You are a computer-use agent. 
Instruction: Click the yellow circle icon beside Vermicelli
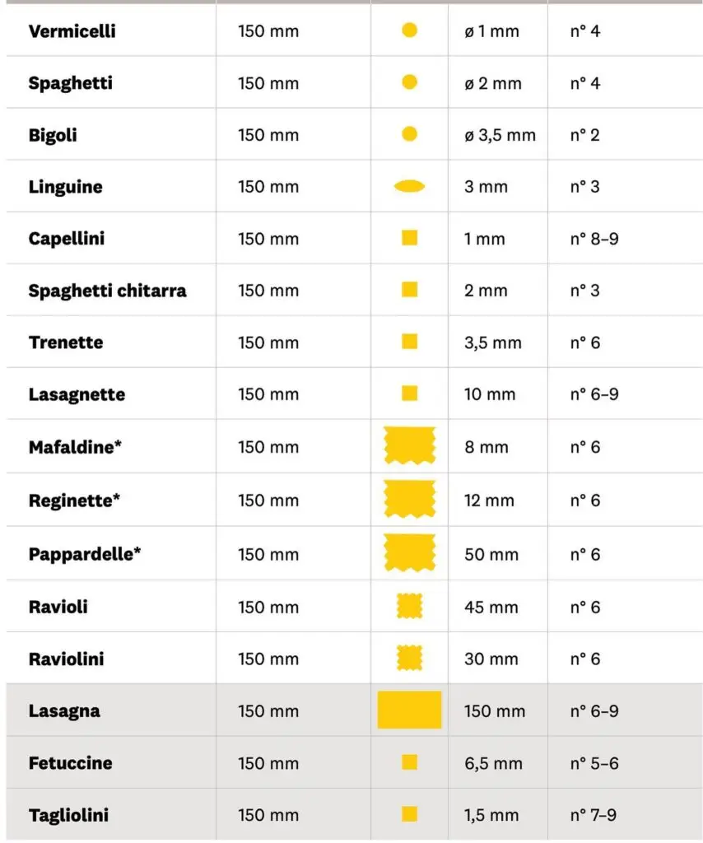[409, 30]
